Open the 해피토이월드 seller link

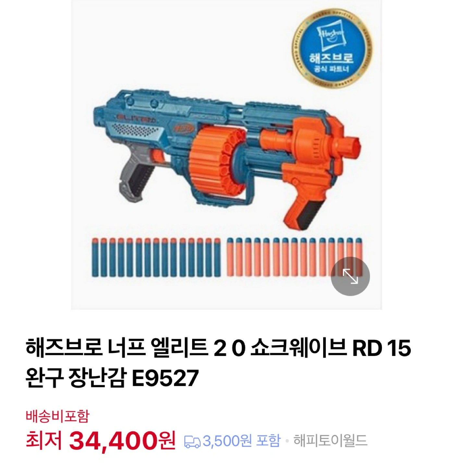click(x=330, y=441)
